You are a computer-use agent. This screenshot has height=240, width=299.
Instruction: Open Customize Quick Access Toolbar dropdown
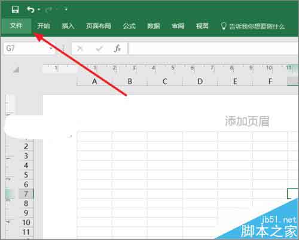[66, 9]
